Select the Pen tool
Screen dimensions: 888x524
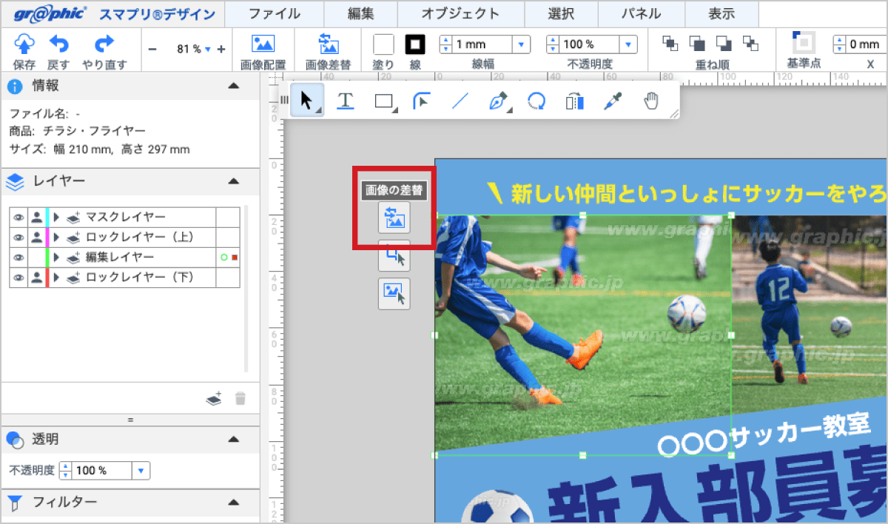497,100
